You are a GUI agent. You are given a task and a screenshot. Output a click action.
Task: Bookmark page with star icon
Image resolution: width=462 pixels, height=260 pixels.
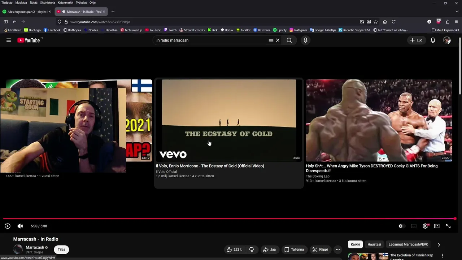pyautogui.click(x=375, y=22)
